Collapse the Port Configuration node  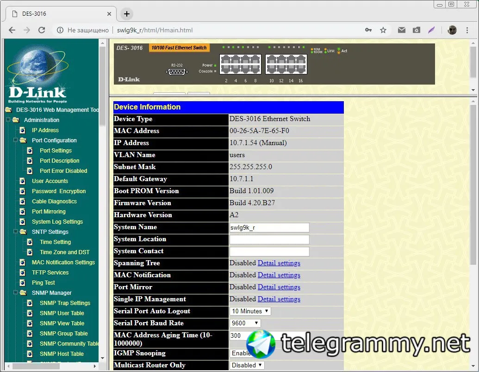(x=16, y=140)
